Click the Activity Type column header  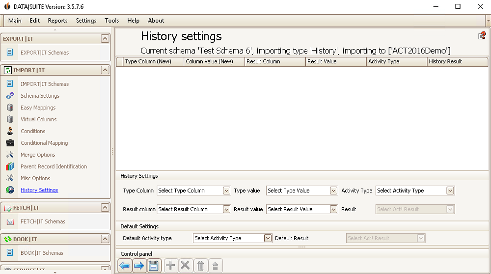pos(397,62)
